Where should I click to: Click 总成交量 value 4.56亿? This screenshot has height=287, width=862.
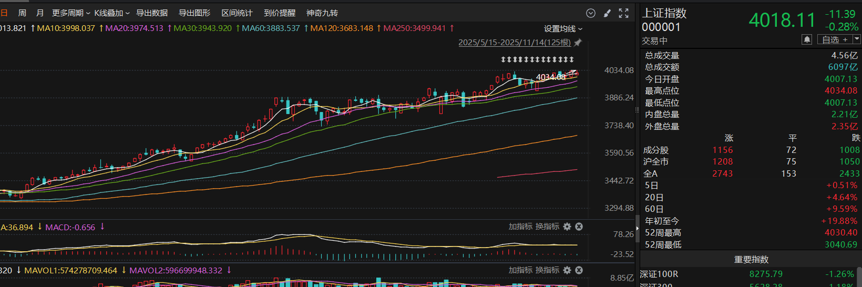coord(844,56)
